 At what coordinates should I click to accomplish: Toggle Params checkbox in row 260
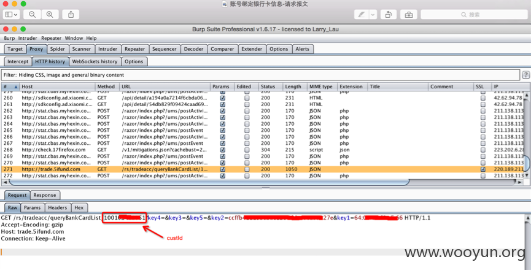(x=222, y=98)
